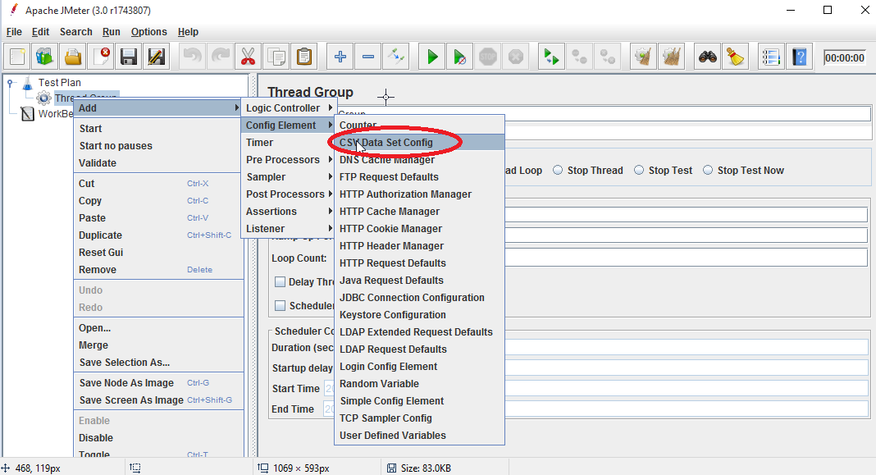The image size is (876, 475).
Task: Expand the Sampler submenu
Action: [288, 177]
